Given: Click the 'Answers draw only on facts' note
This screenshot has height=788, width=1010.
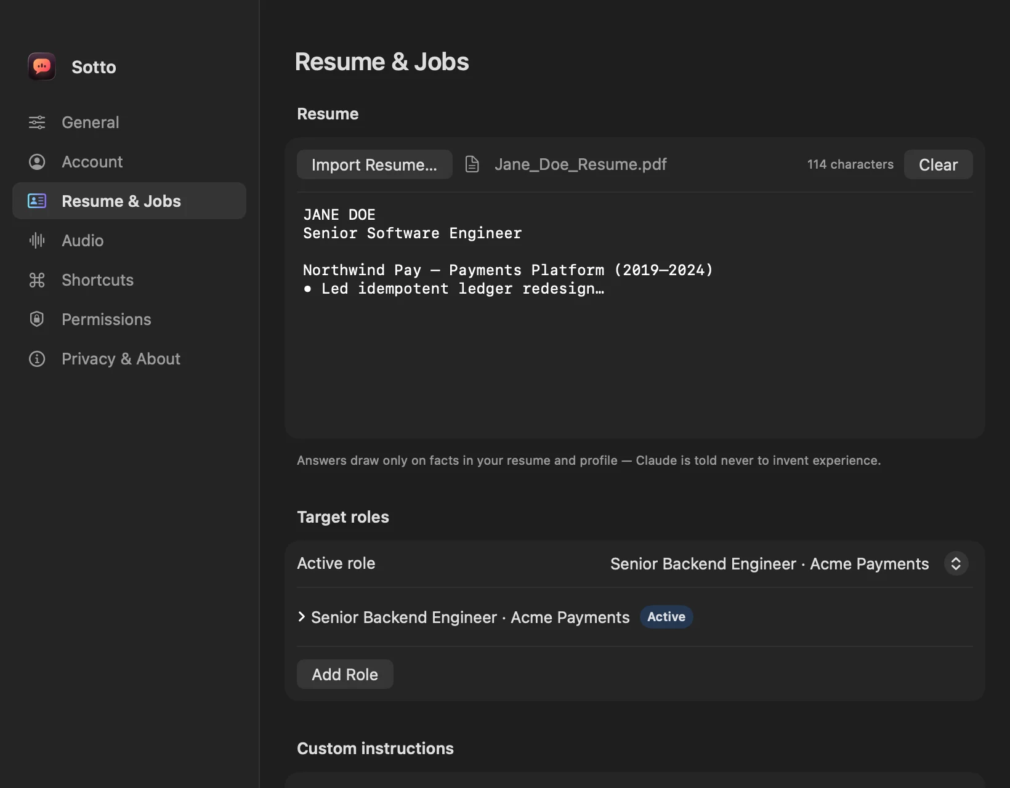Looking at the screenshot, I should 589,460.
